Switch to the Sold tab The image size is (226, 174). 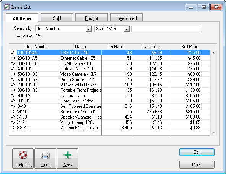pyautogui.click(x=57, y=18)
